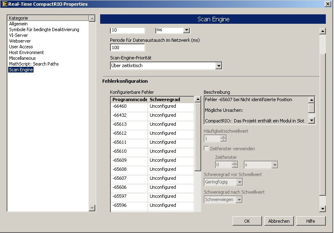334x233 pixels.
Task: Click the Zeitfenster value field
Action: pyautogui.click(x=224, y=165)
